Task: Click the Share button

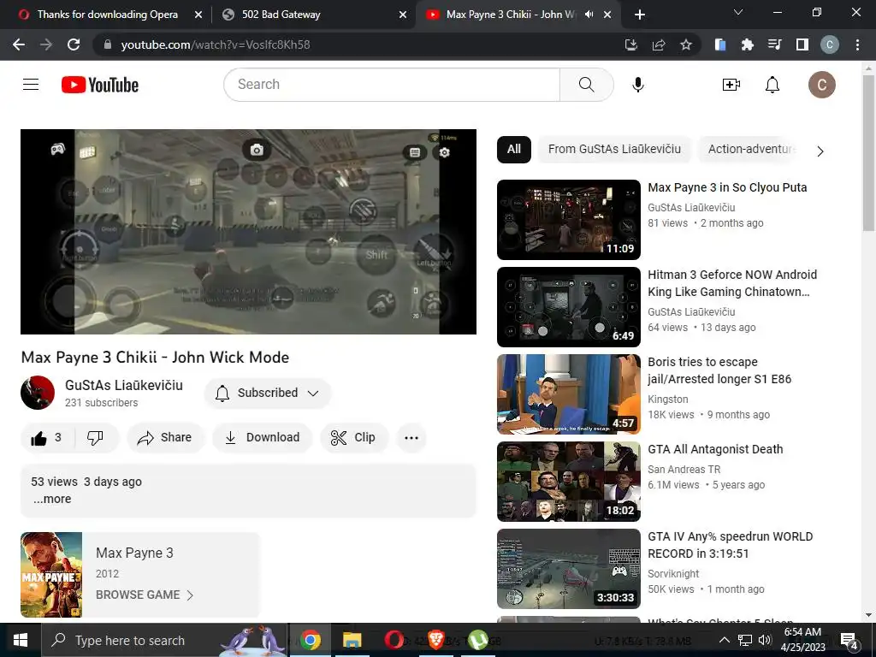Action: (165, 437)
